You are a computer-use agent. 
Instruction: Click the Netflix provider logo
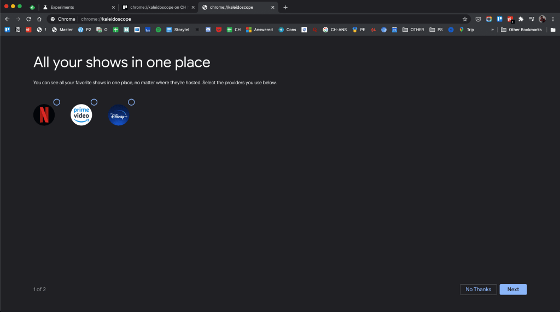[x=44, y=115]
